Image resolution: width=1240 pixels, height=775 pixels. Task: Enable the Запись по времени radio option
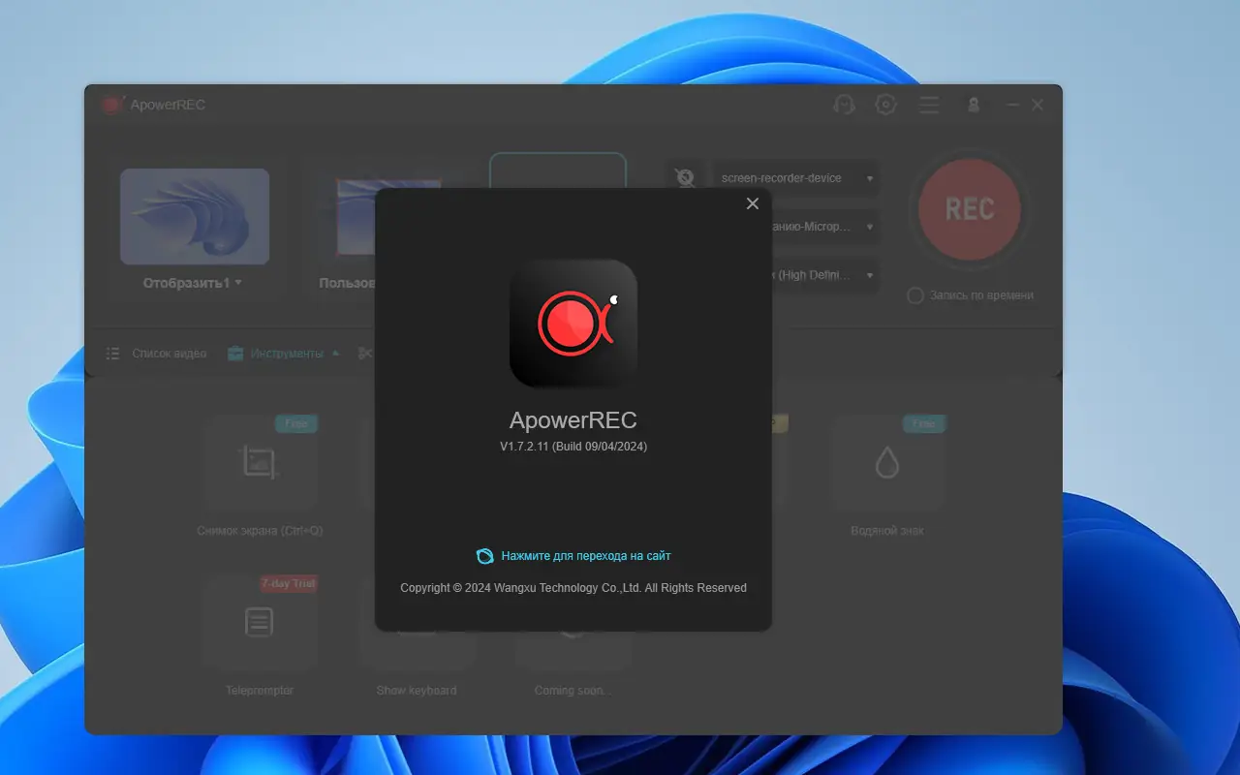914,295
